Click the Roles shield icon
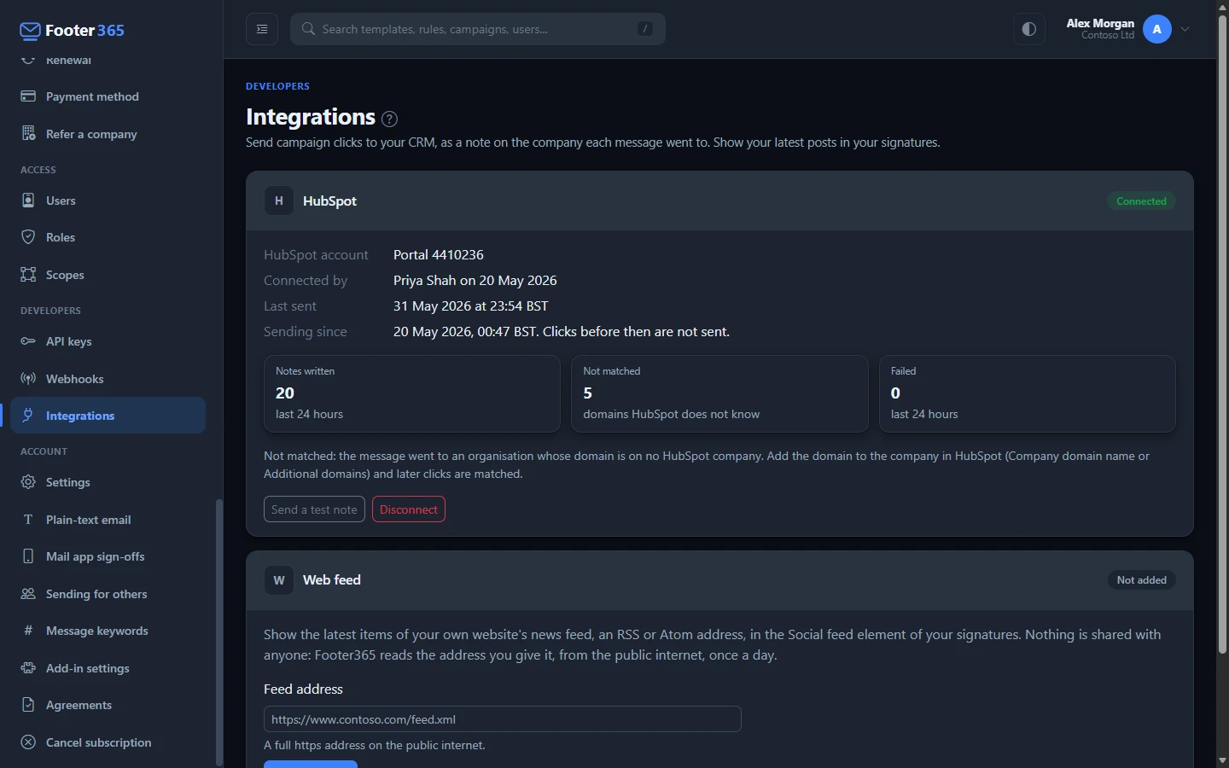This screenshot has height=768, width=1229. click(x=28, y=237)
